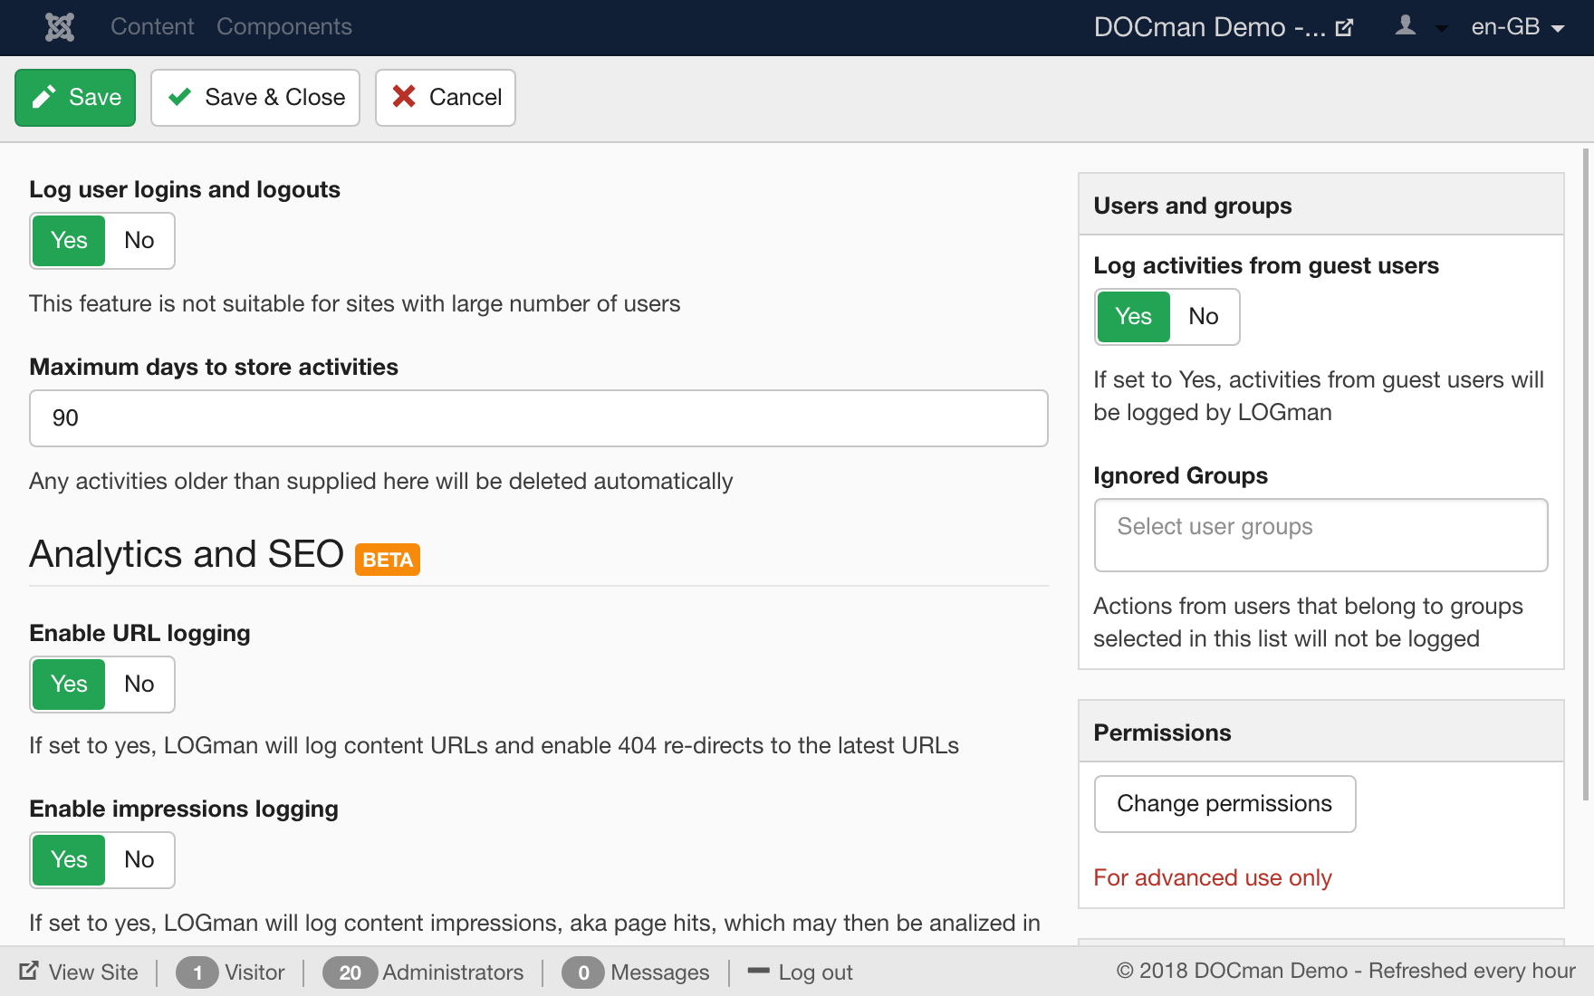Image resolution: width=1594 pixels, height=996 pixels.
Task: Click the Visitor count badge
Action: [197, 972]
